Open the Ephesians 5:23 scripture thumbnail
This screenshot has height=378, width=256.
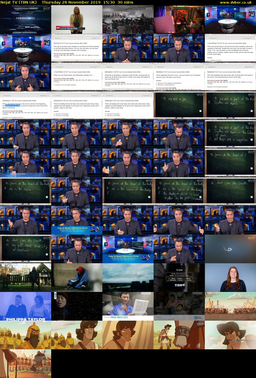coord(230,77)
